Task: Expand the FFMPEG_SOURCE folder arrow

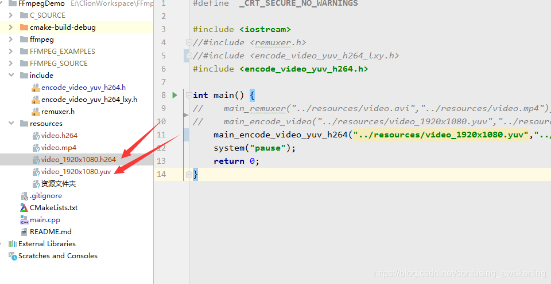Action: pyautogui.click(x=10, y=63)
